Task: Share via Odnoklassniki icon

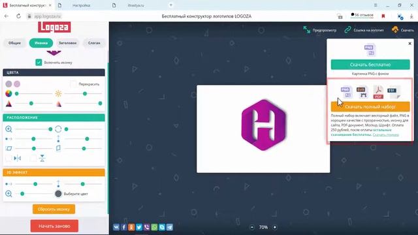Action: pyautogui.click(x=131, y=227)
